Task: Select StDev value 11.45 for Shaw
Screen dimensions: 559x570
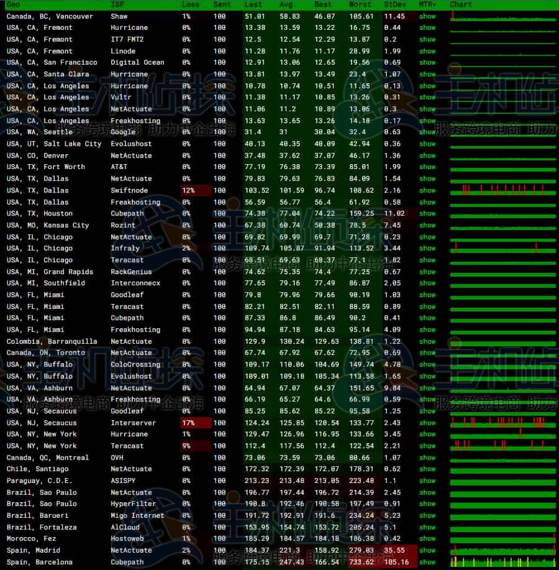Action: coord(394,16)
